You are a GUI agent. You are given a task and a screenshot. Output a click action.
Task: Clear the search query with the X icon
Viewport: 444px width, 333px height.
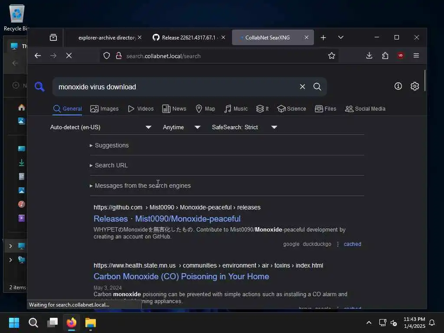tap(302, 87)
